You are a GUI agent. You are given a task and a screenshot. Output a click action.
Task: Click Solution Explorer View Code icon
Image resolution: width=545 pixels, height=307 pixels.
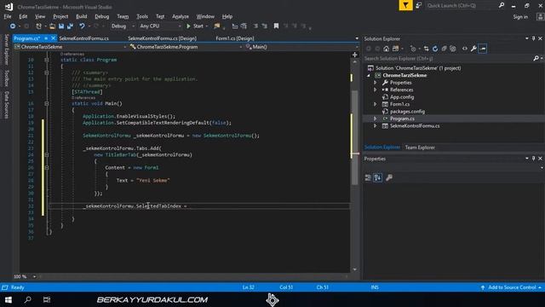[x=465, y=49]
